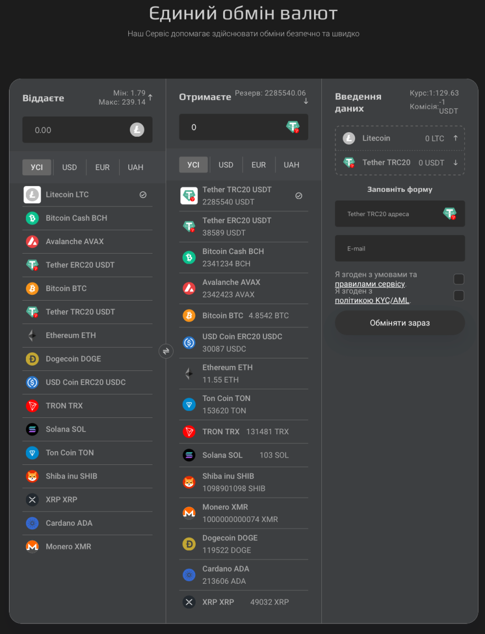Choose Avalanche AVAX icon in give list

(x=32, y=241)
